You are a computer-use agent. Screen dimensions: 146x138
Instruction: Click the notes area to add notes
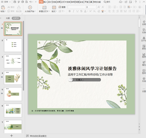coord(38,136)
